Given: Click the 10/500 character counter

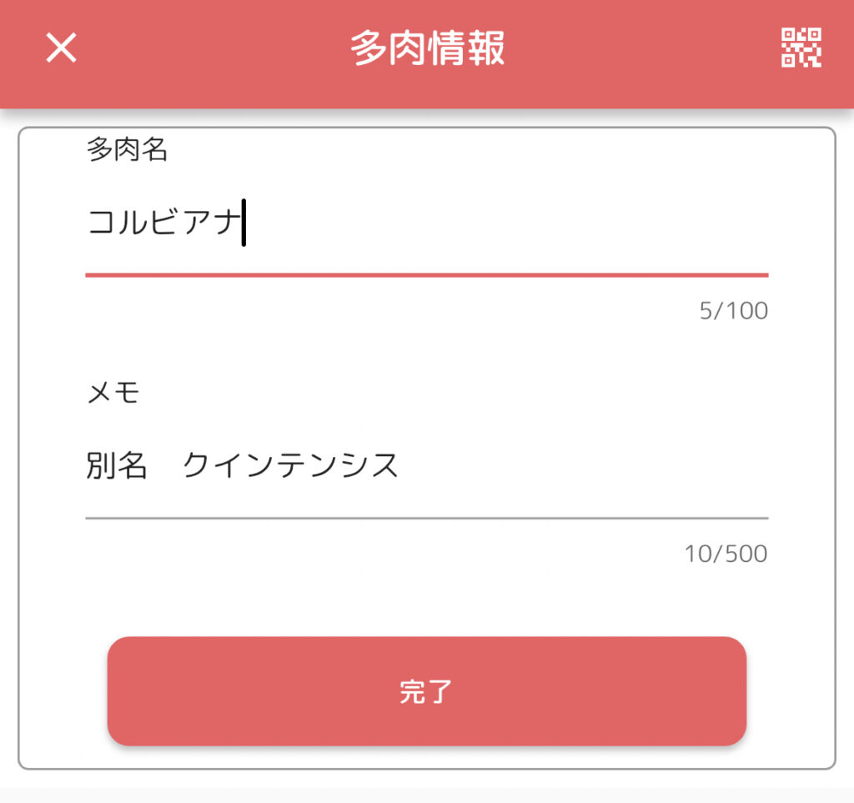Looking at the screenshot, I should click(x=726, y=553).
